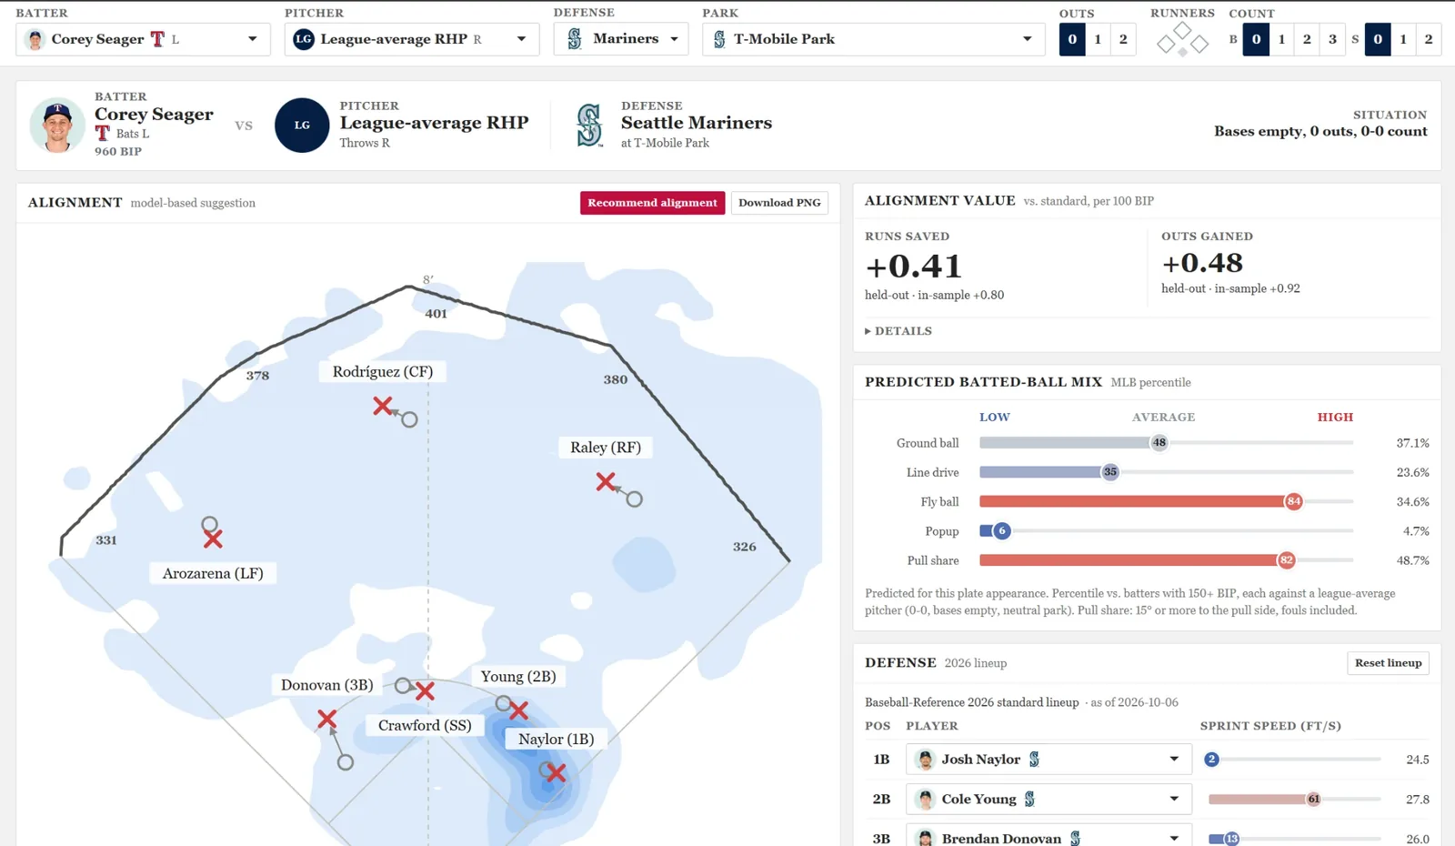1455x846 pixels.
Task: Set balls count to 1
Action: coord(1281,39)
